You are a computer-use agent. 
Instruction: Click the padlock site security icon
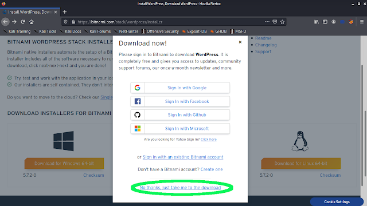pyautogui.click(x=73, y=22)
